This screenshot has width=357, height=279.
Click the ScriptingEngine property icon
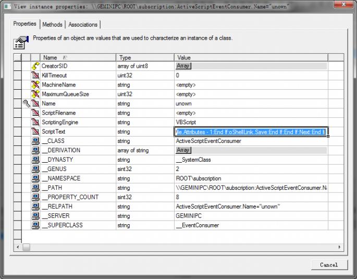(x=35, y=123)
